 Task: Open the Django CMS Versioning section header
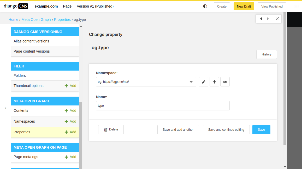click(x=45, y=32)
